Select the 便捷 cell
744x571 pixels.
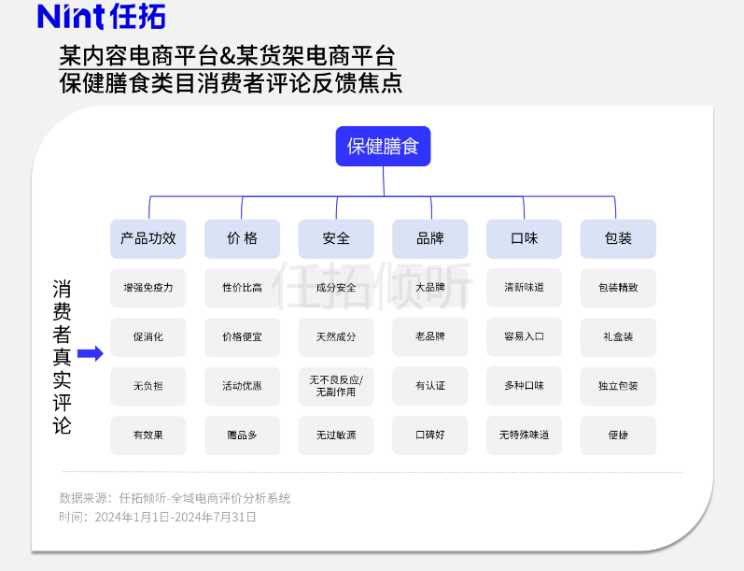coord(618,435)
